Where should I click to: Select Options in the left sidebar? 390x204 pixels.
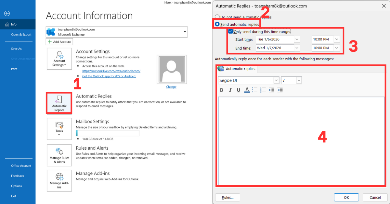pos(16,186)
